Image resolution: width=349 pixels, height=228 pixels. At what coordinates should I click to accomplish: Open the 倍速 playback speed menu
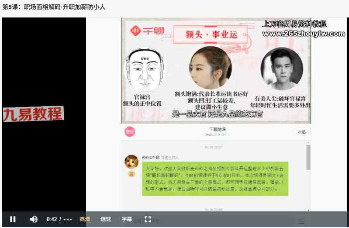click(106, 219)
